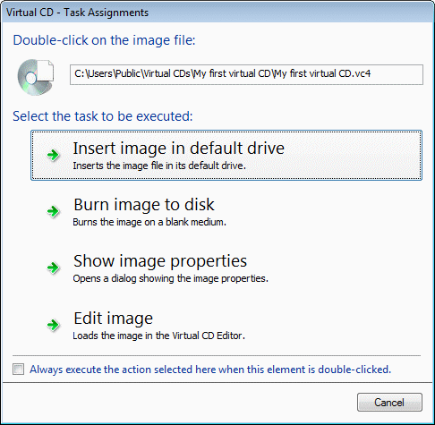
Task: Click the green arrow beside Edit image
Action: pyautogui.click(x=54, y=325)
